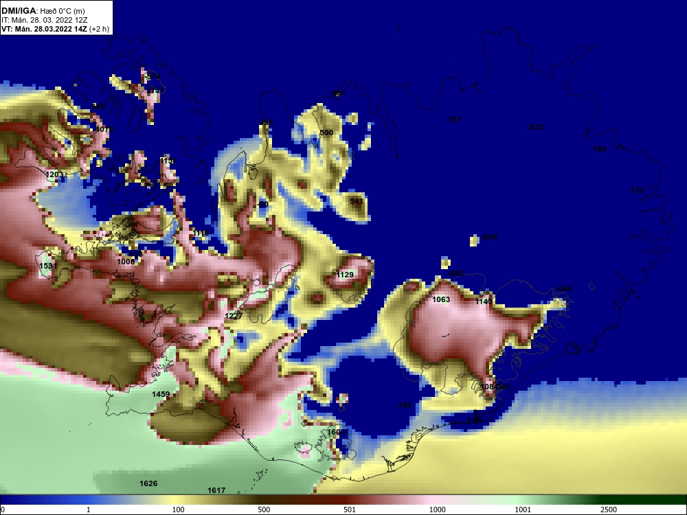Click the 1063 value label on the map
This screenshot has width=687, height=515.
click(441, 299)
